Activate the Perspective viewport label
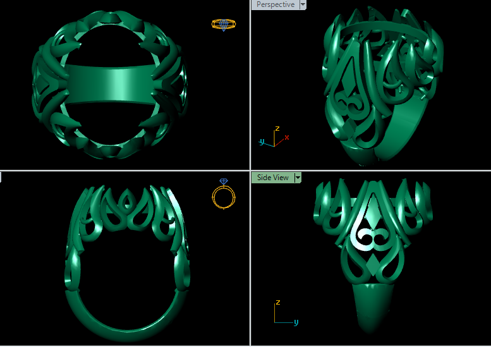Image resolution: width=491 pixels, height=347 pixels. 275,4
